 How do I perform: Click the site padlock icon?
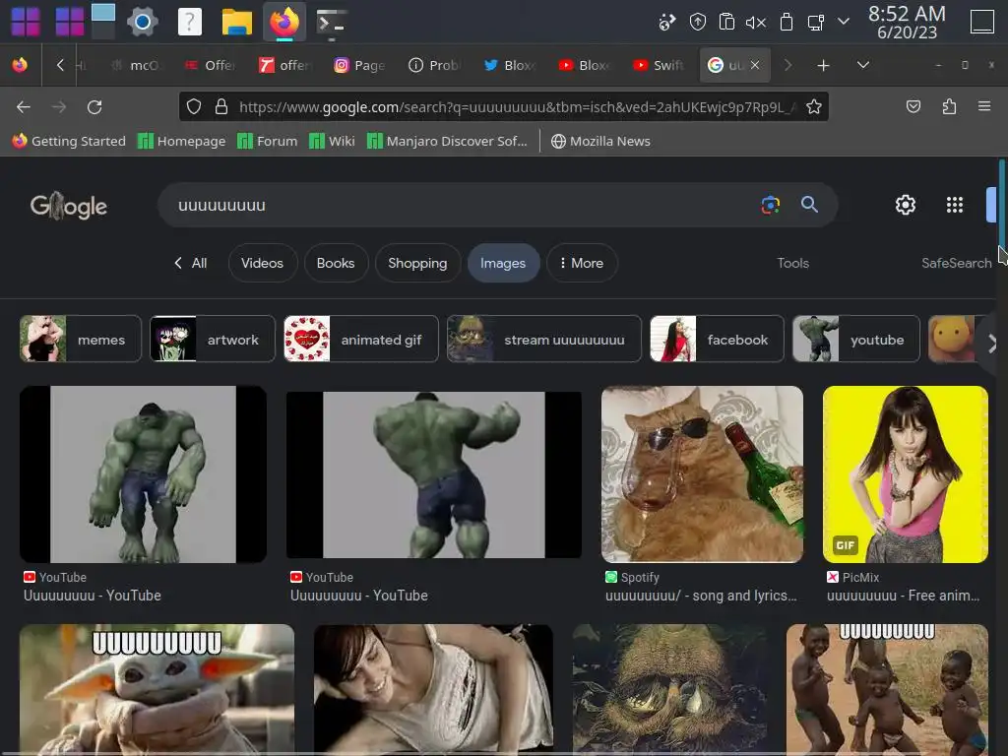(x=221, y=106)
